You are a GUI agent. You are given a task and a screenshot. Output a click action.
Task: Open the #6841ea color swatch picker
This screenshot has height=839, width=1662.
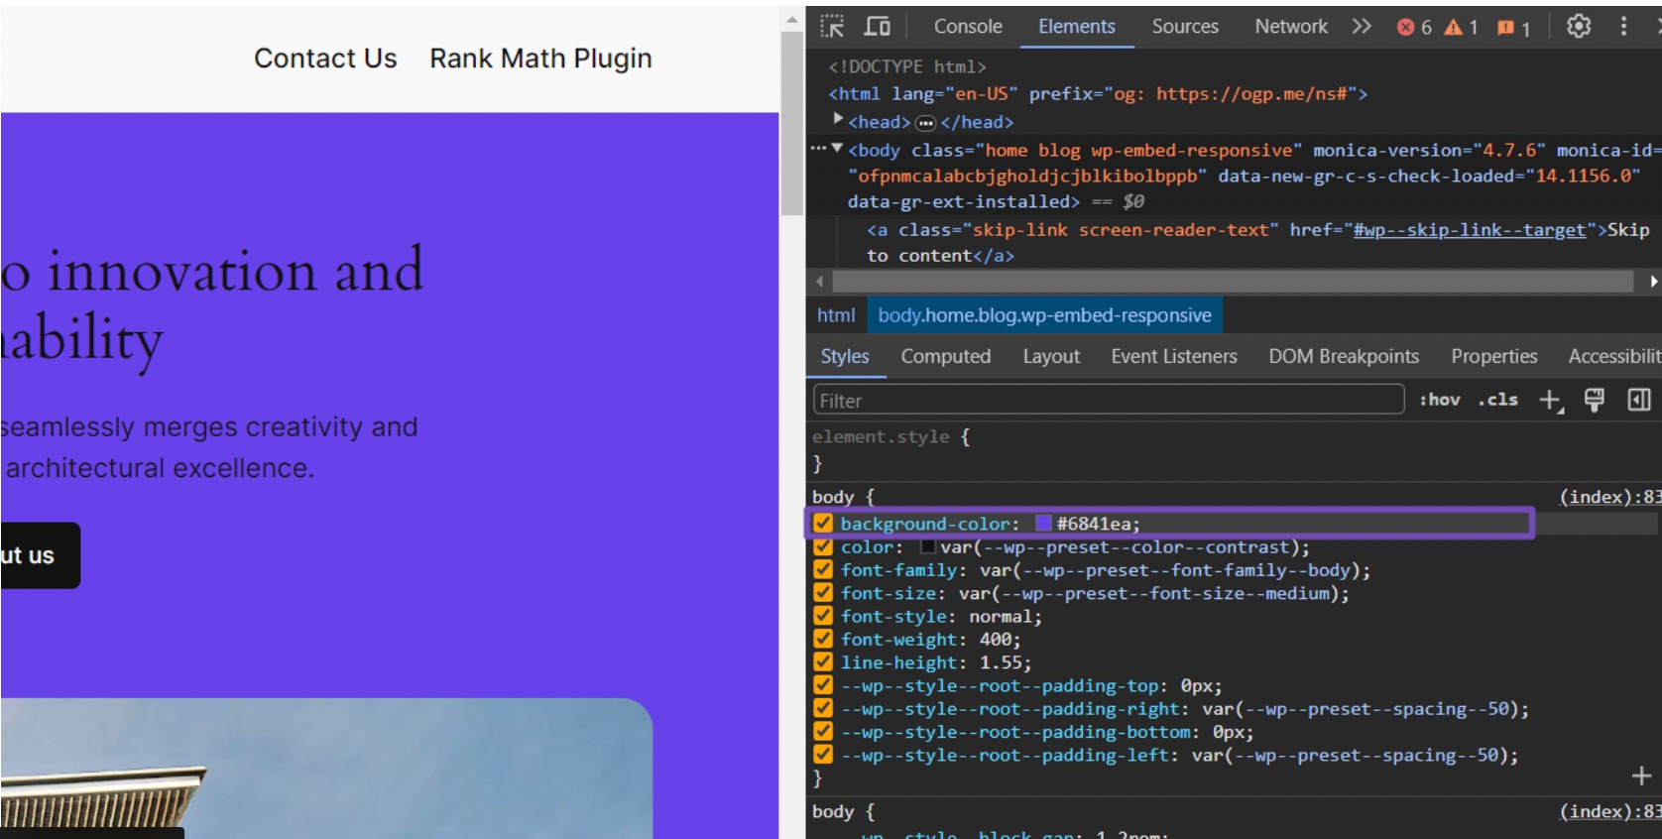coord(1043,523)
